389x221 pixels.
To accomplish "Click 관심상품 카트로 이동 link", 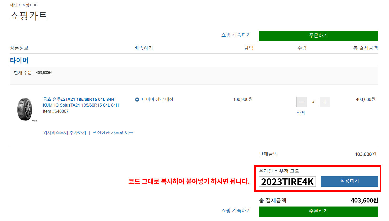I will (x=113, y=132).
